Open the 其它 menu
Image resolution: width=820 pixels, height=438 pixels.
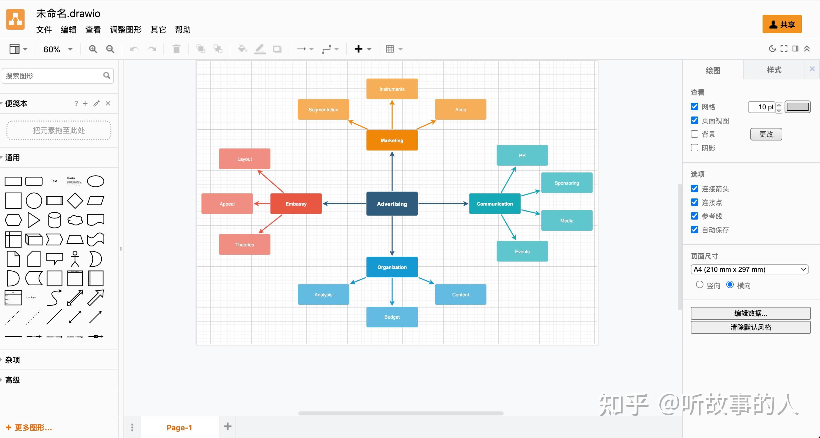coord(158,30)
